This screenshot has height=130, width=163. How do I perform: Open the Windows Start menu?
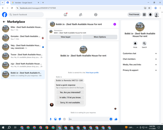pyautogui.click(x=3, y=127)
